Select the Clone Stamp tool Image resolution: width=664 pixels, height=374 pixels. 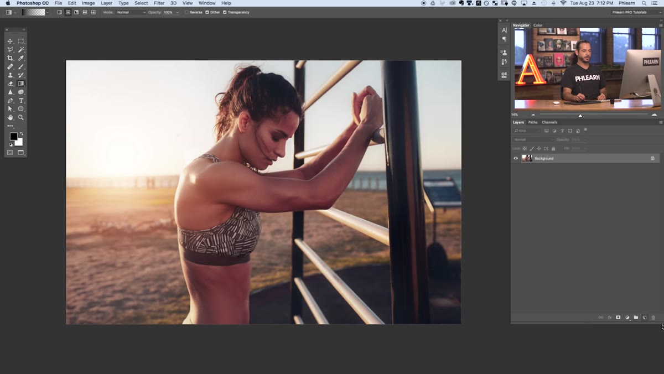(x=10, y=75)
